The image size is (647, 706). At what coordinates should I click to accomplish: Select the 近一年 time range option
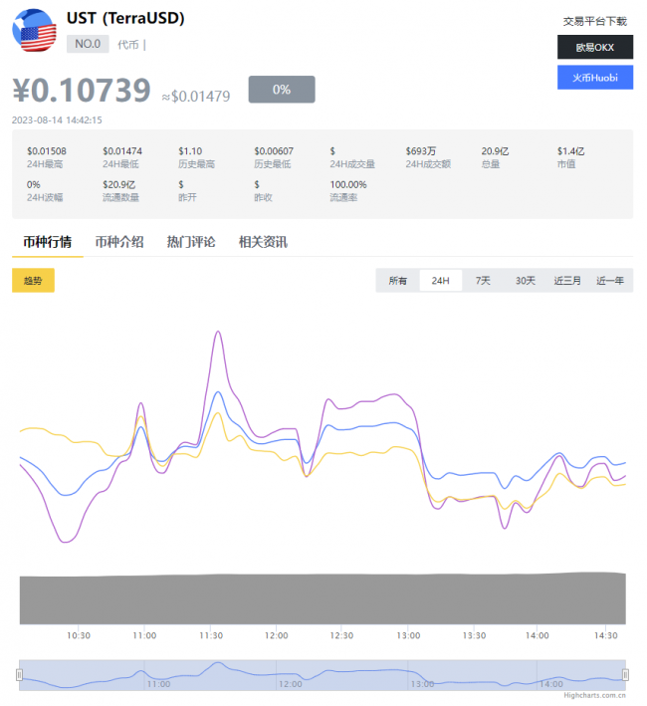click(x=610, y=281)
